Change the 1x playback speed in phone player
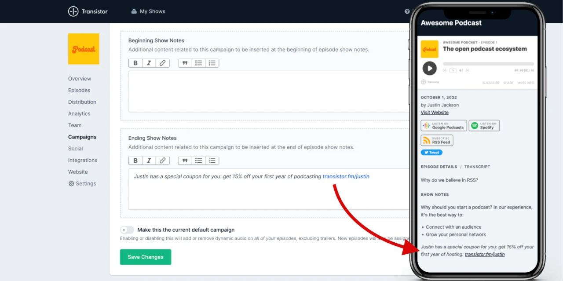Viewport: 563px width, 281px height. pos(453,70)
